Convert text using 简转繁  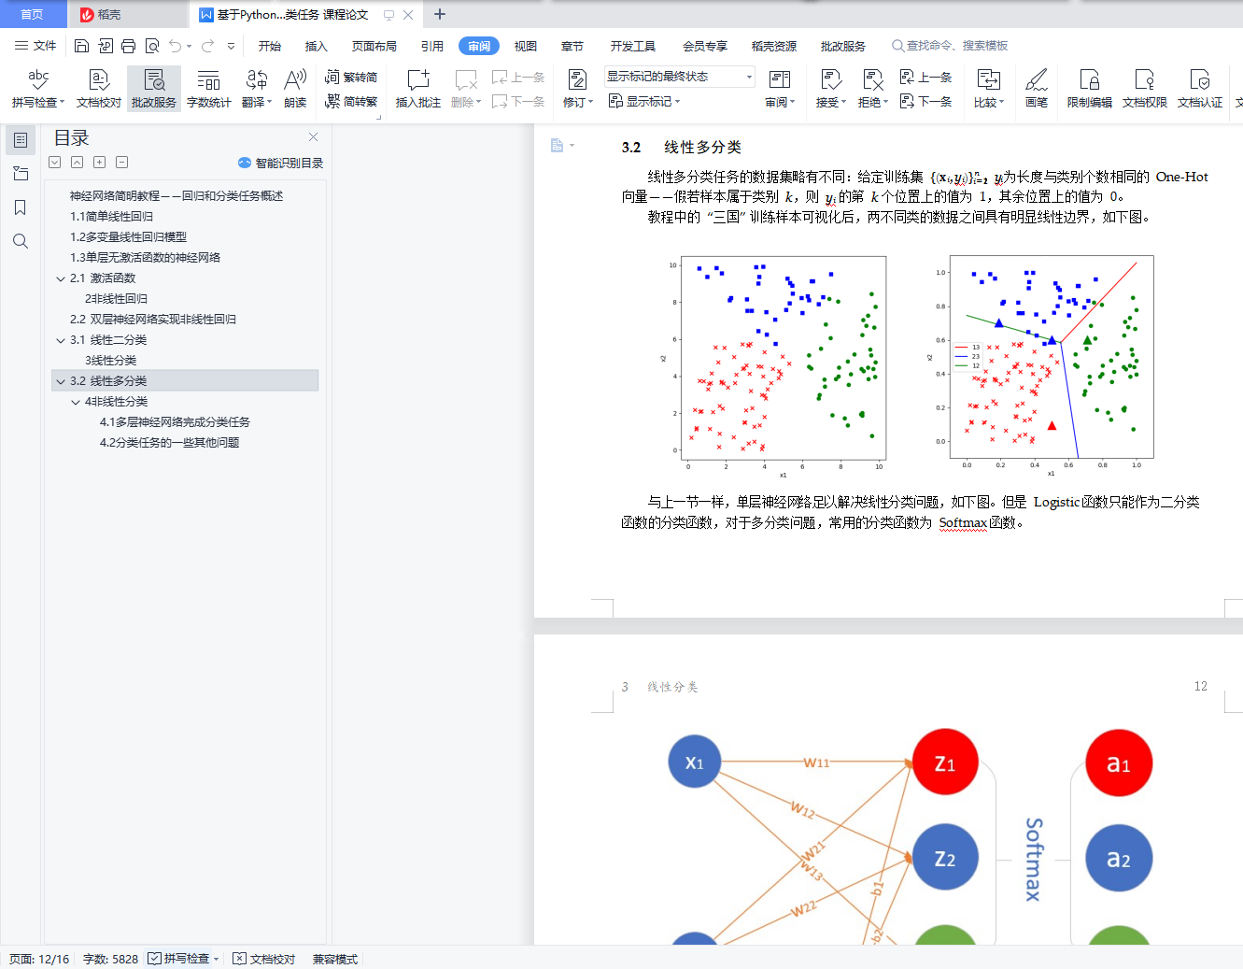pos(351,101)
